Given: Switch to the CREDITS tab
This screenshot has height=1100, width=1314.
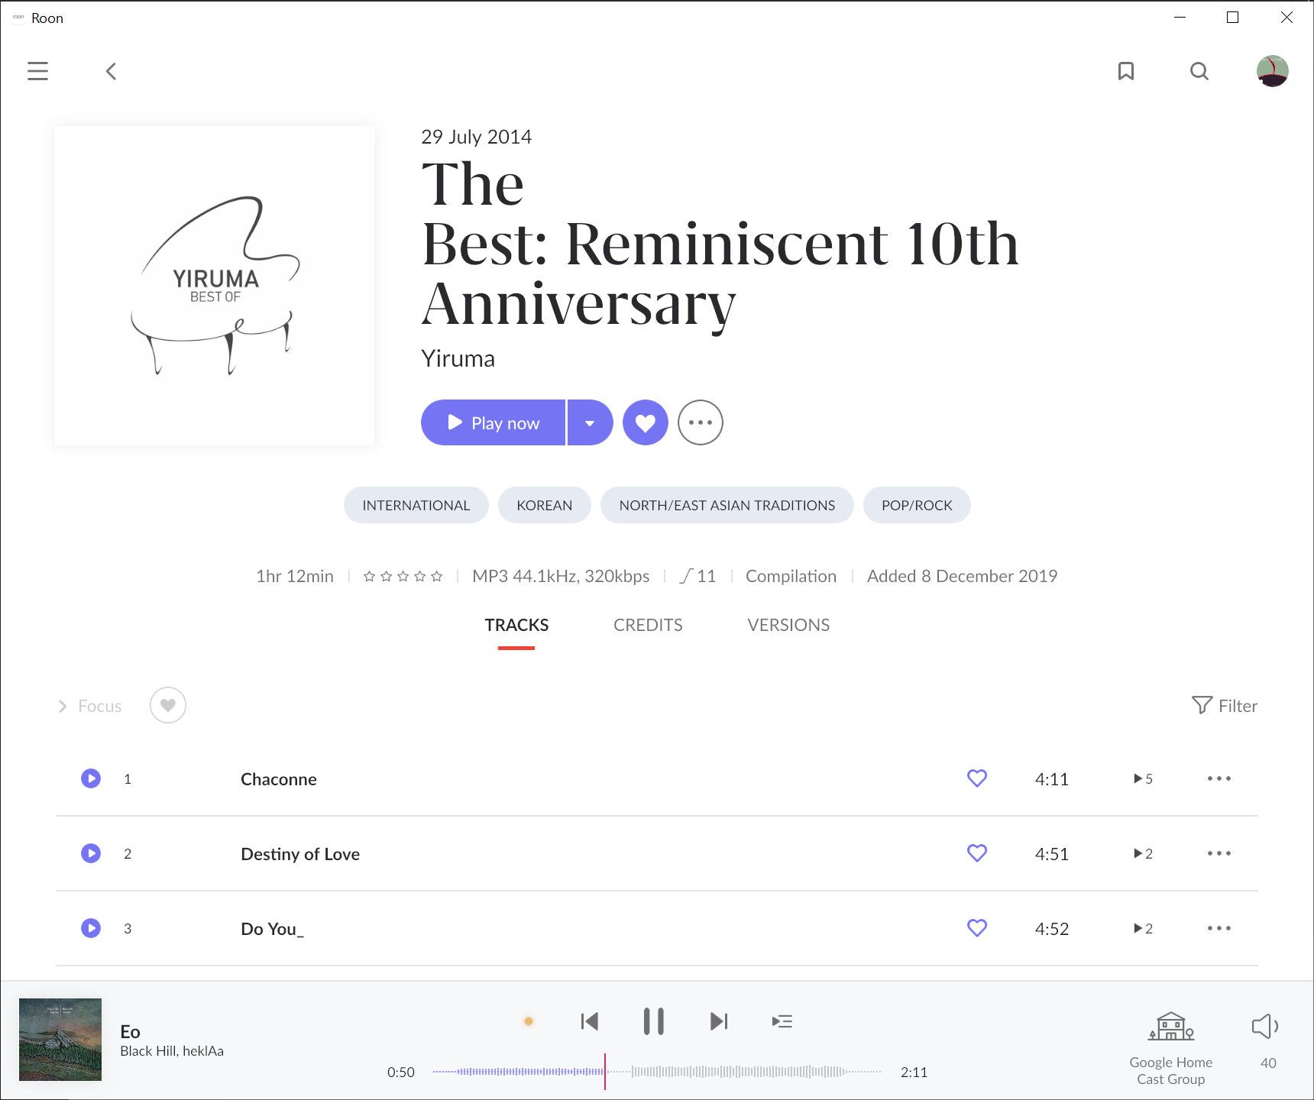Looking at the screenshot, I should tap(648, 625).
